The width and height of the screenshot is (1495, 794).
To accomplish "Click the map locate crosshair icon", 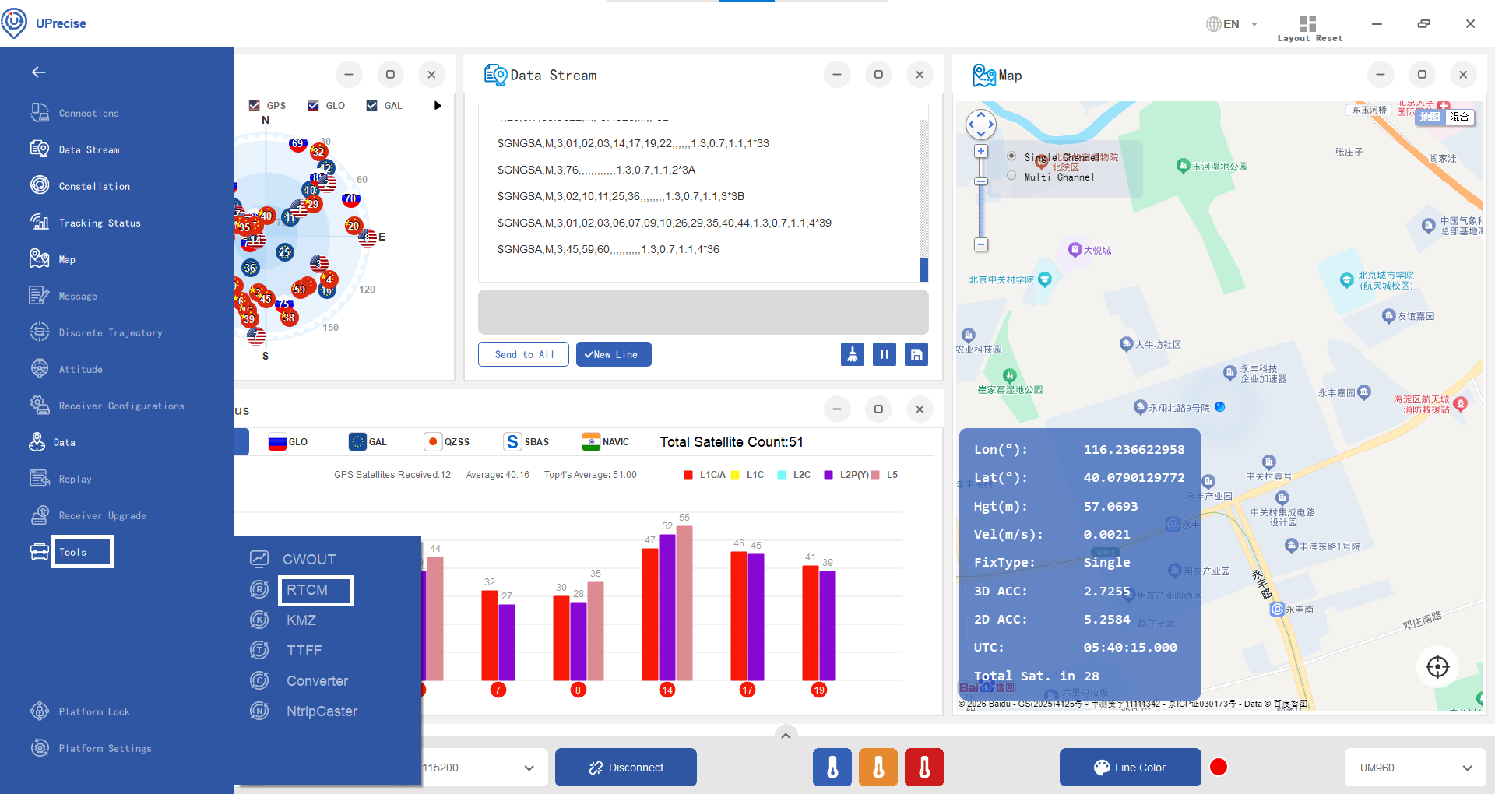I will coord(1437,666).
